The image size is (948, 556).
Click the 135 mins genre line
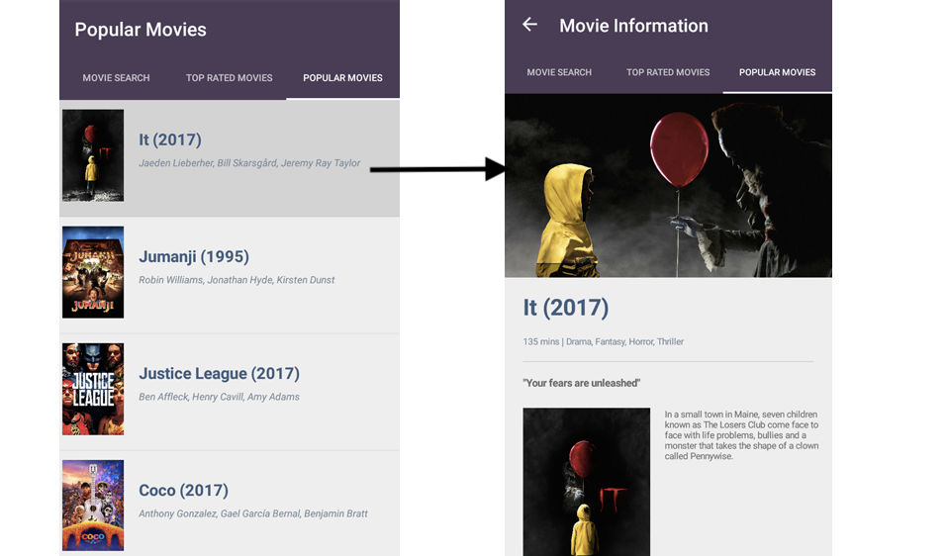tap(604, 342)
